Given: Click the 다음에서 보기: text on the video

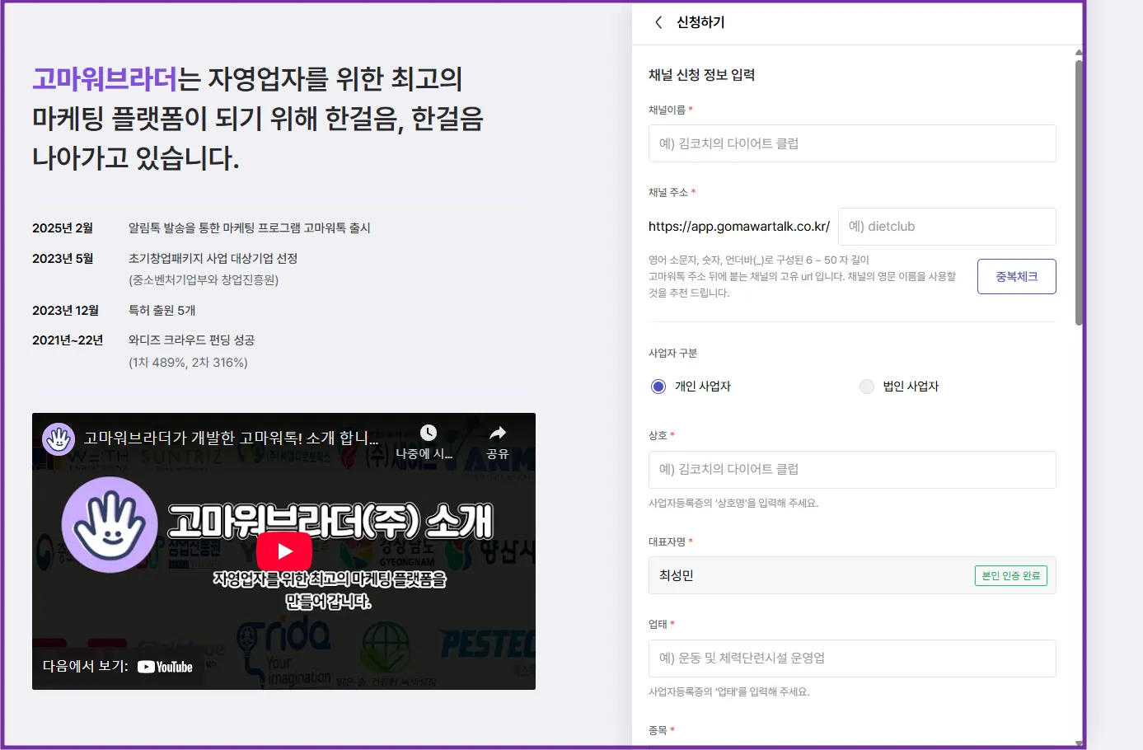Looking at the screenshot, I should tap(86, 666).
